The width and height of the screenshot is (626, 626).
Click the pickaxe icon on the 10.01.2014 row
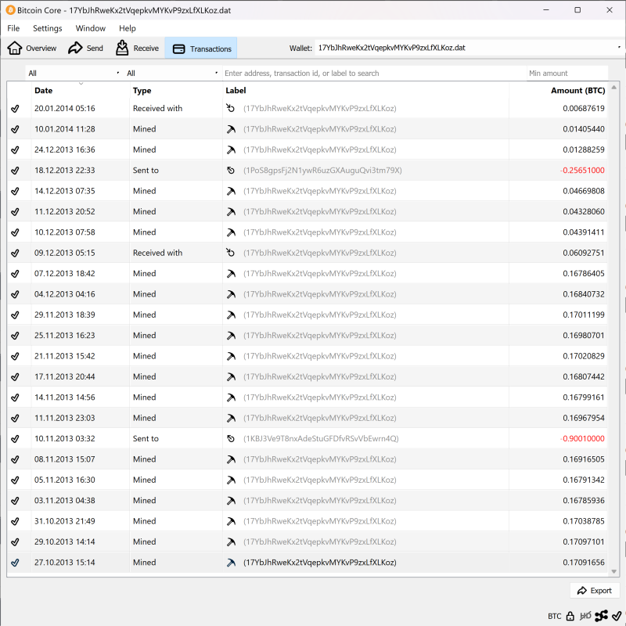click(231, 129)
